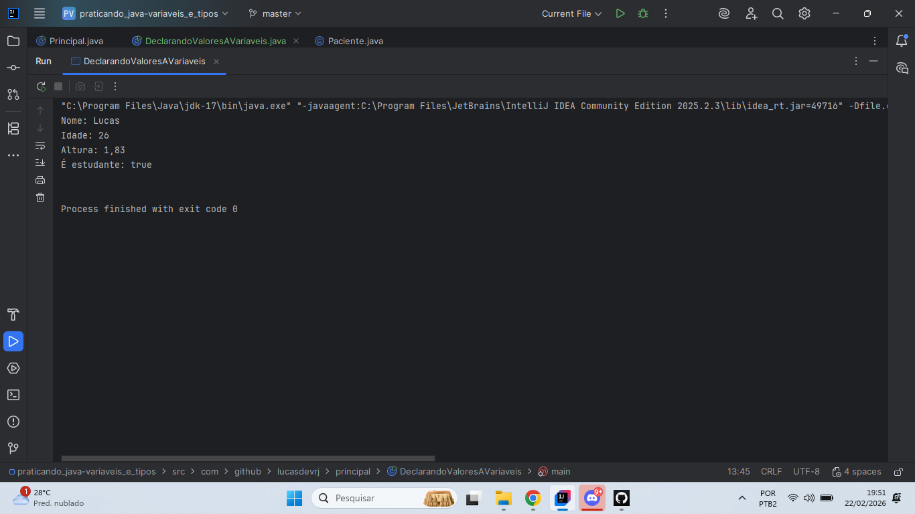Open the Problems tool window

click(13, 422)
